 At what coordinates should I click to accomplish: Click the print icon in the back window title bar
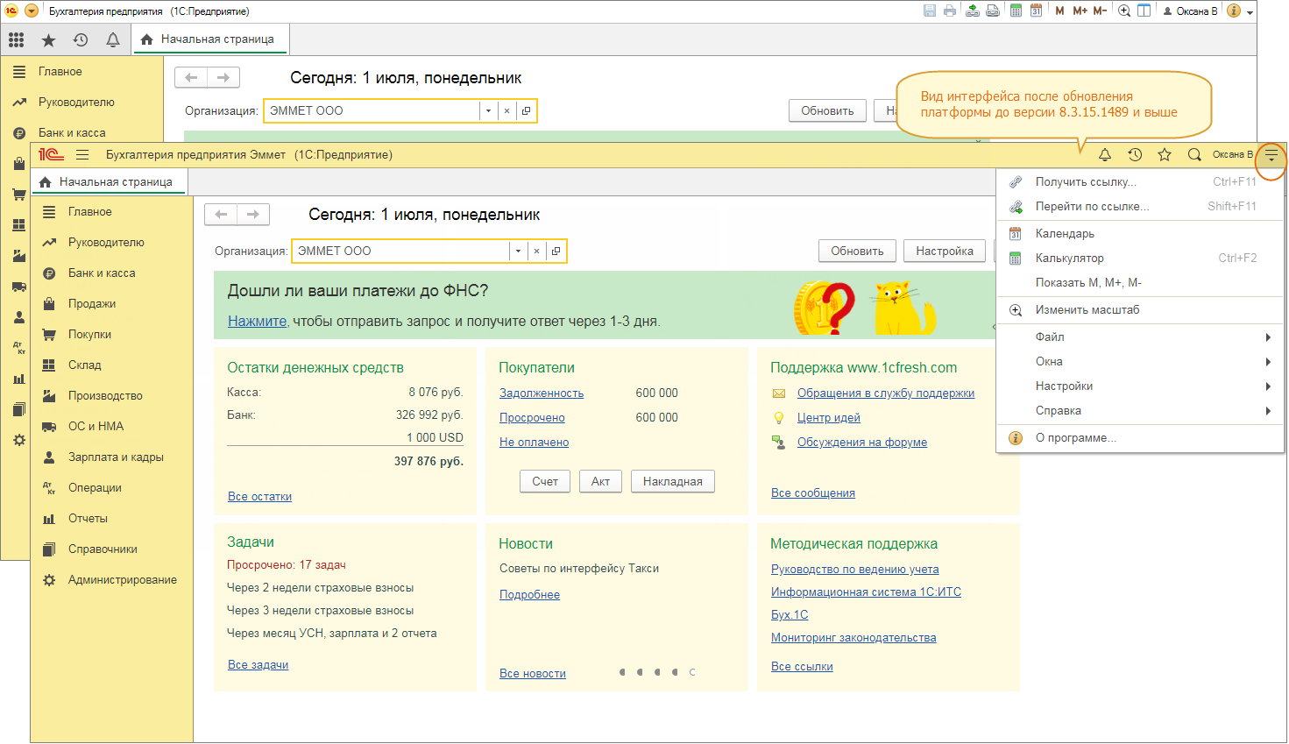pos(950,11)
